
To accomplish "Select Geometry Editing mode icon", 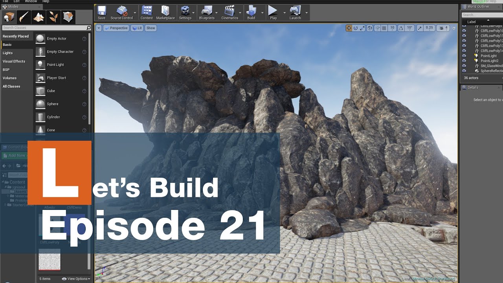I will click(68, 17).
